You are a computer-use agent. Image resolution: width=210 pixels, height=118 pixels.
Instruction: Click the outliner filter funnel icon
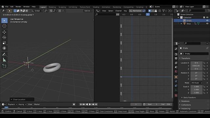(209, 11)
